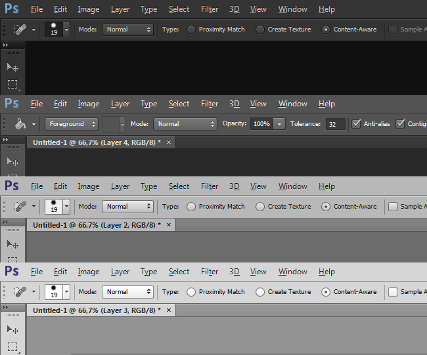Open the Select menu above Layer 4 window
Screen dimensions: 427x355
pos(179,104)
